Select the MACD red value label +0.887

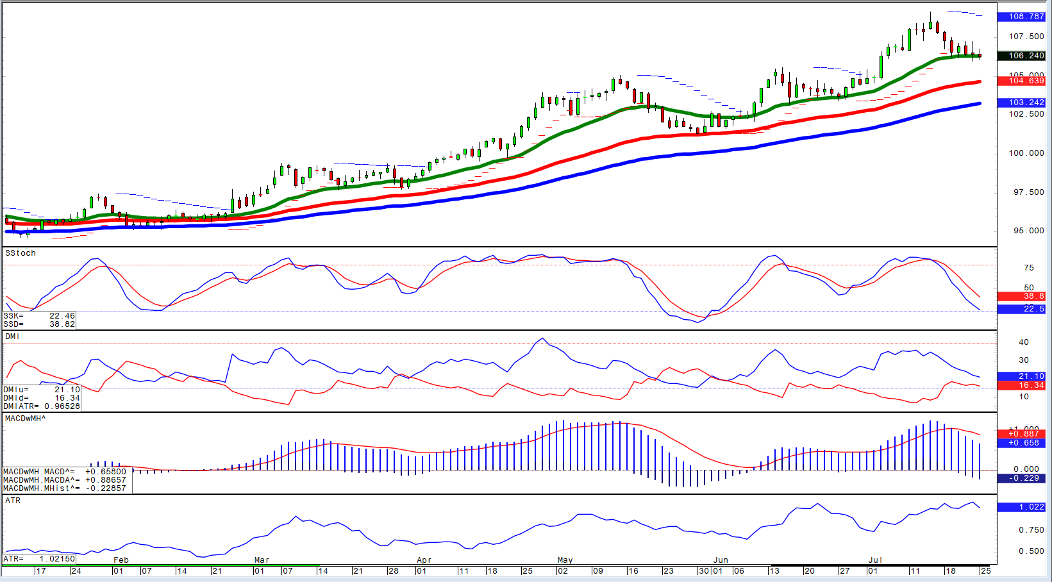[x=1022, y=434]
